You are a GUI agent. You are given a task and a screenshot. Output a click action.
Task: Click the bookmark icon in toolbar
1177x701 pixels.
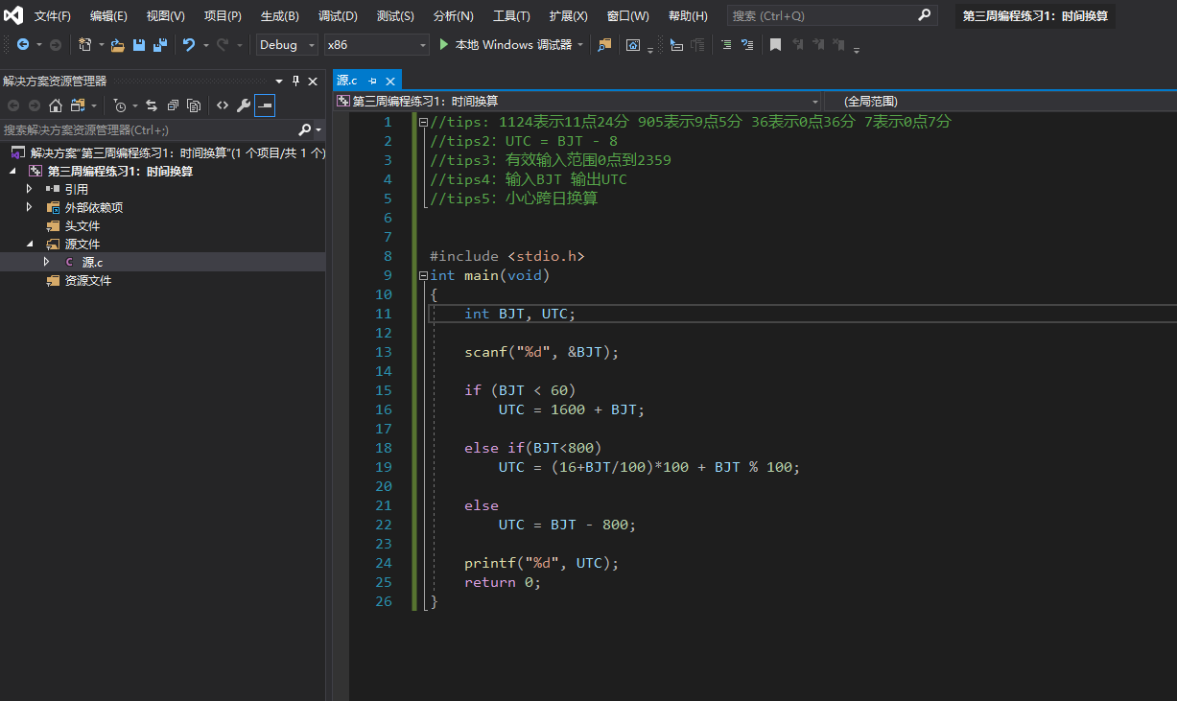(775, 45)
